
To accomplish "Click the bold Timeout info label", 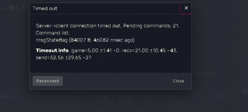I will coord(52,51).
